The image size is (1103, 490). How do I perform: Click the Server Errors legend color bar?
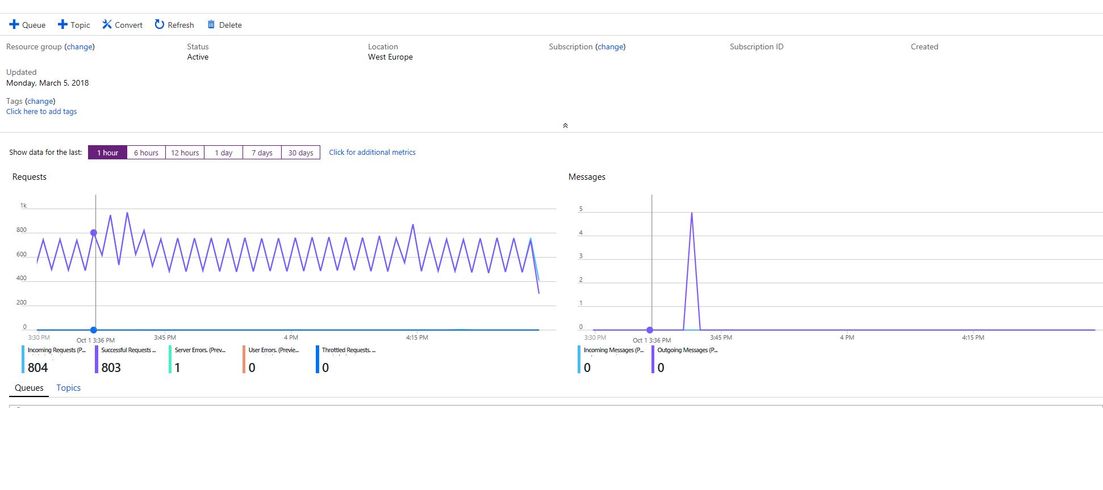click(x=170, y=359)
